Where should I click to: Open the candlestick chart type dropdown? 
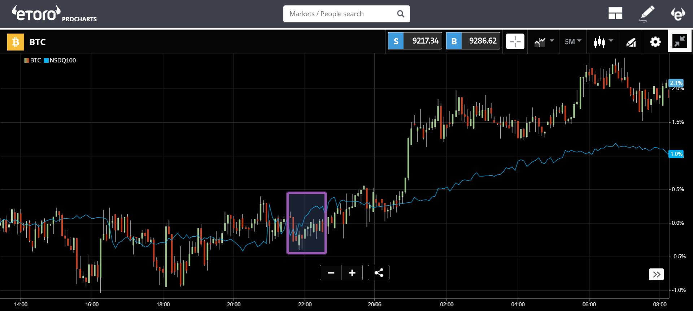click(x=603, y=42)
